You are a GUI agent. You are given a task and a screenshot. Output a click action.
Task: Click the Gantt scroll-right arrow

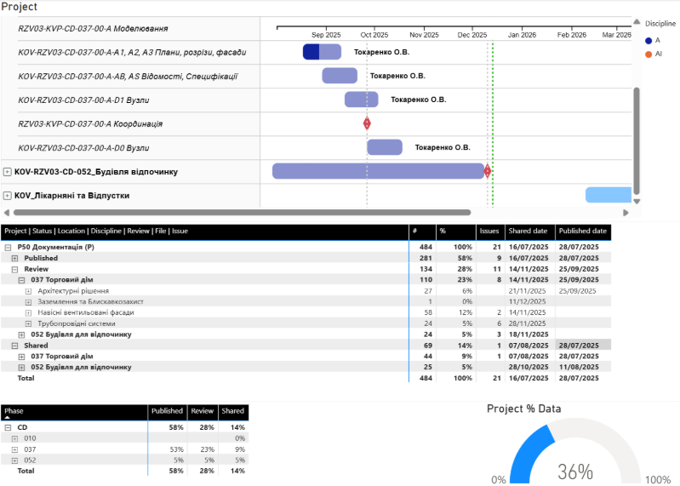(x=626, y=213)
